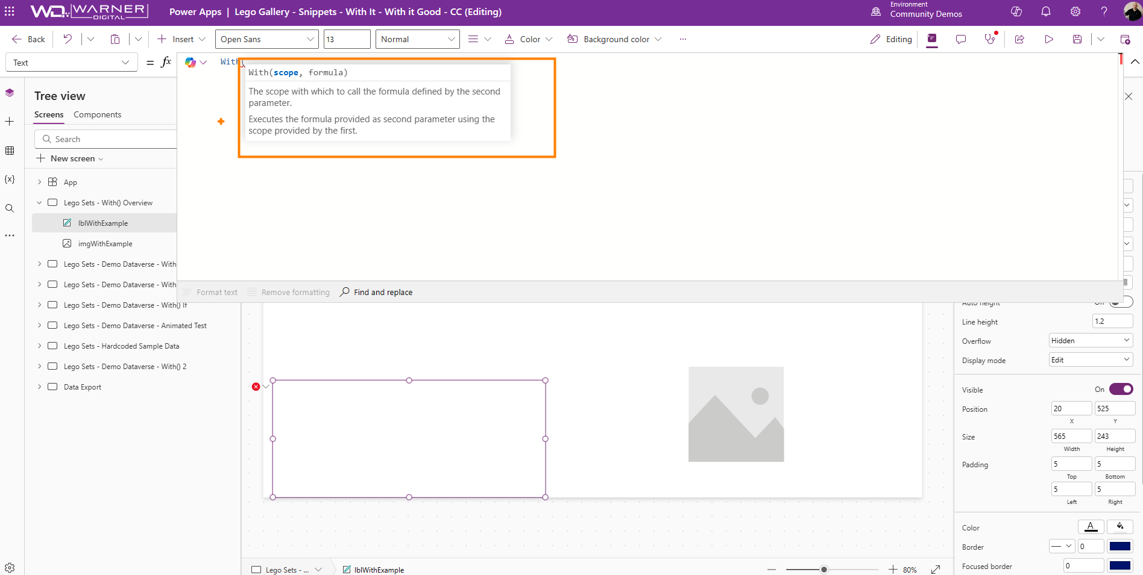Select Lego Sets - Demo Dataverse - Animated Test
Screen dimensions: 1143x575
click(x=135, y=325)
